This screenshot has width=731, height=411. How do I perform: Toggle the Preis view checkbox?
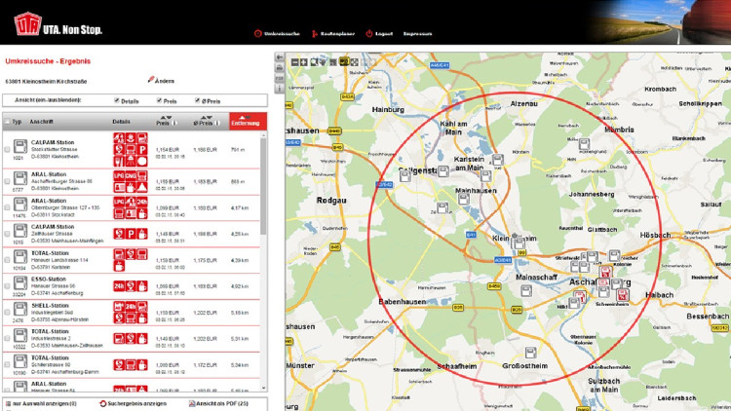159,100
